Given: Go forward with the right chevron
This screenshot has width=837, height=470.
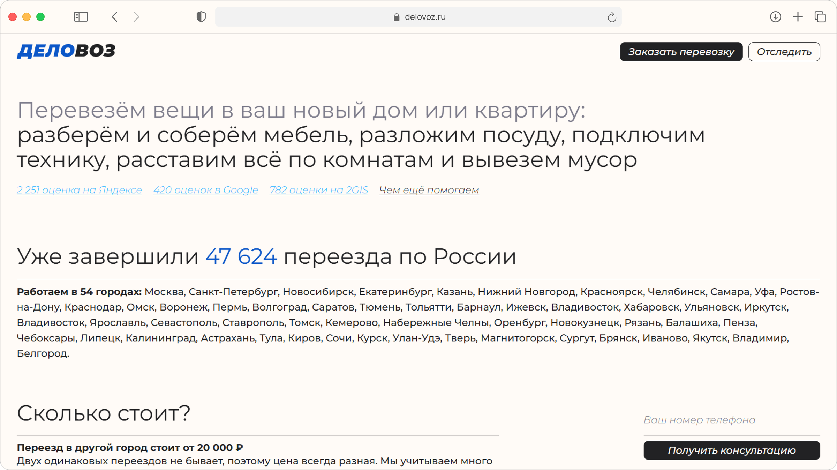Looking at the screenshot, I should click(136, 17).
